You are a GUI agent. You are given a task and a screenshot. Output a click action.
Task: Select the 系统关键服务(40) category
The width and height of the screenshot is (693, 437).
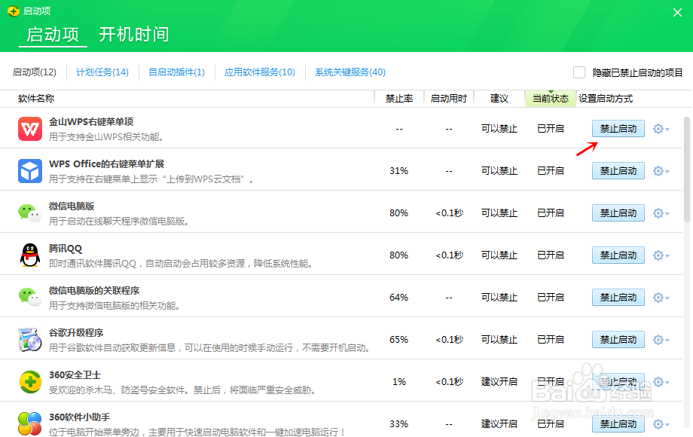(349, 72)
